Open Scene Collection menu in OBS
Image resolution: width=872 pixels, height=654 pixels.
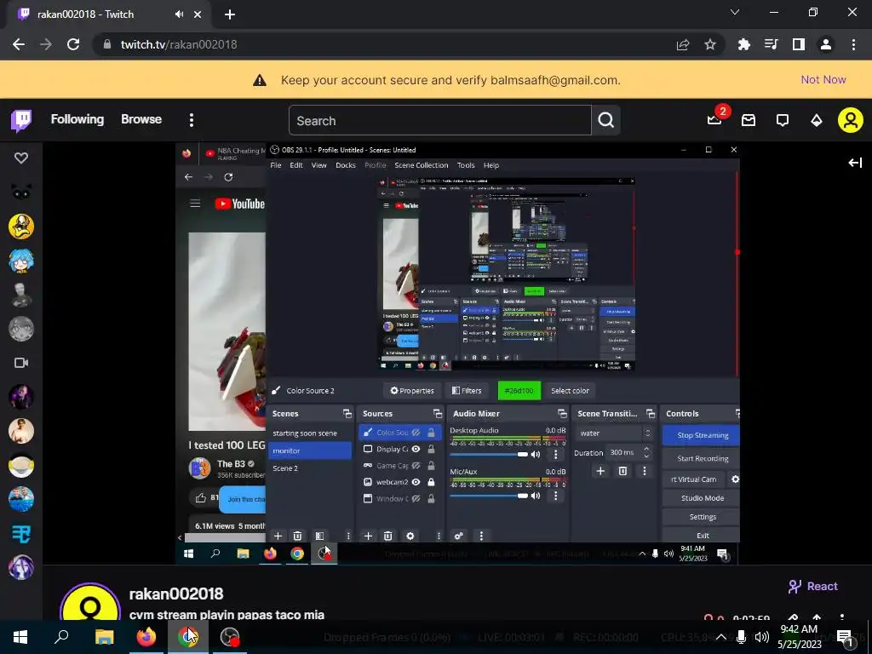421,165
